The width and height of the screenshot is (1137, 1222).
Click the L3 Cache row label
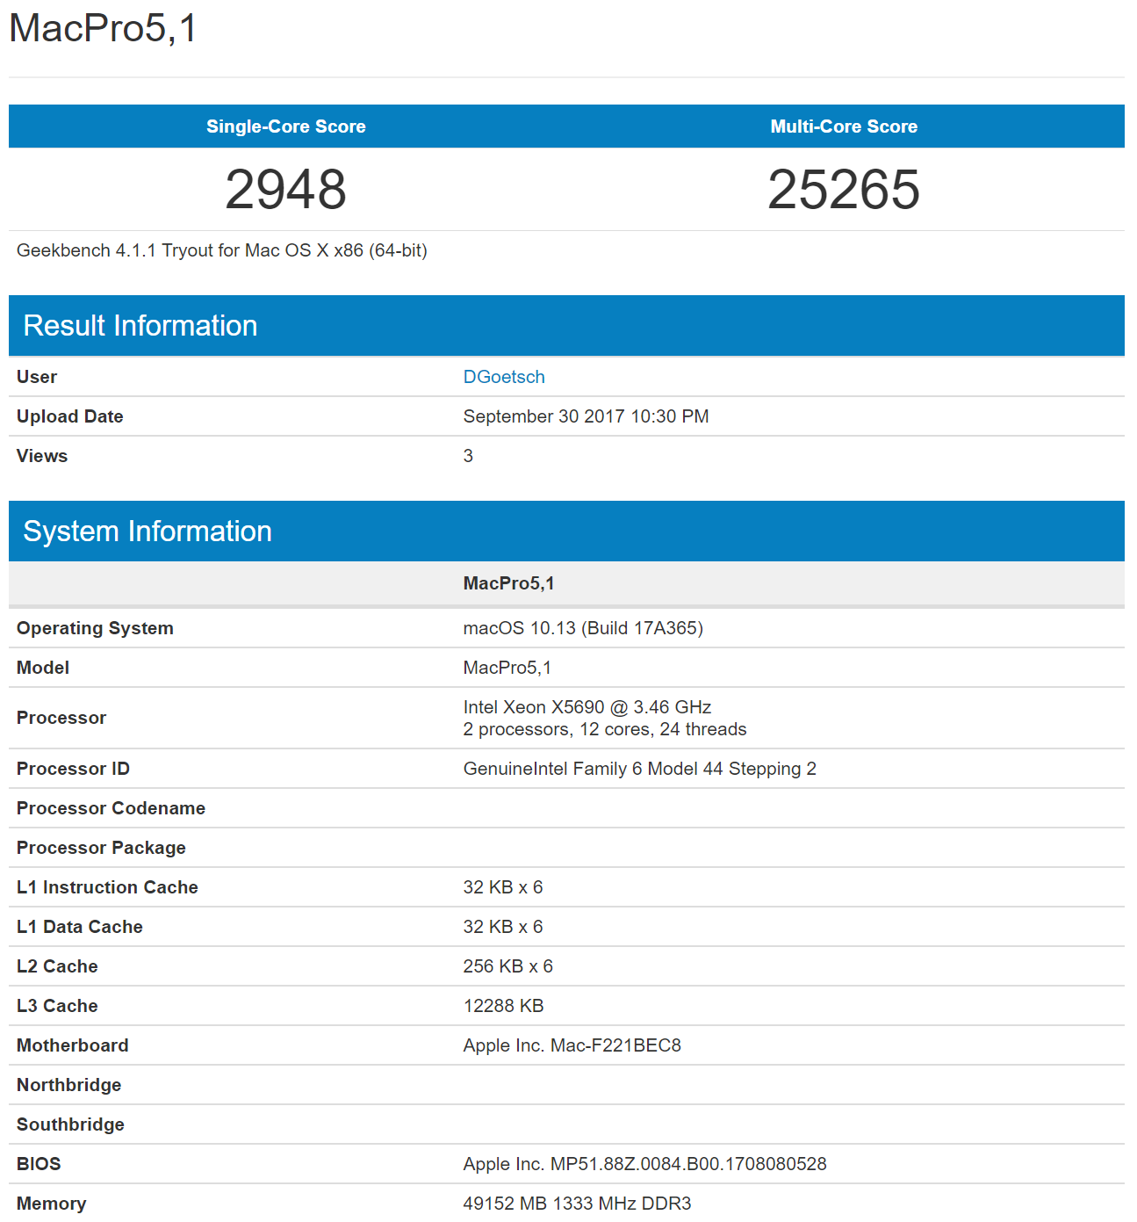pos(57,1006)
